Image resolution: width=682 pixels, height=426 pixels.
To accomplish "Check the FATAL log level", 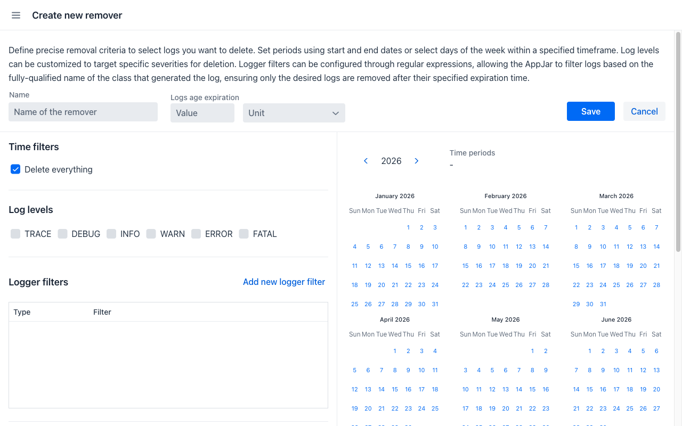I will tap(244, 234).
